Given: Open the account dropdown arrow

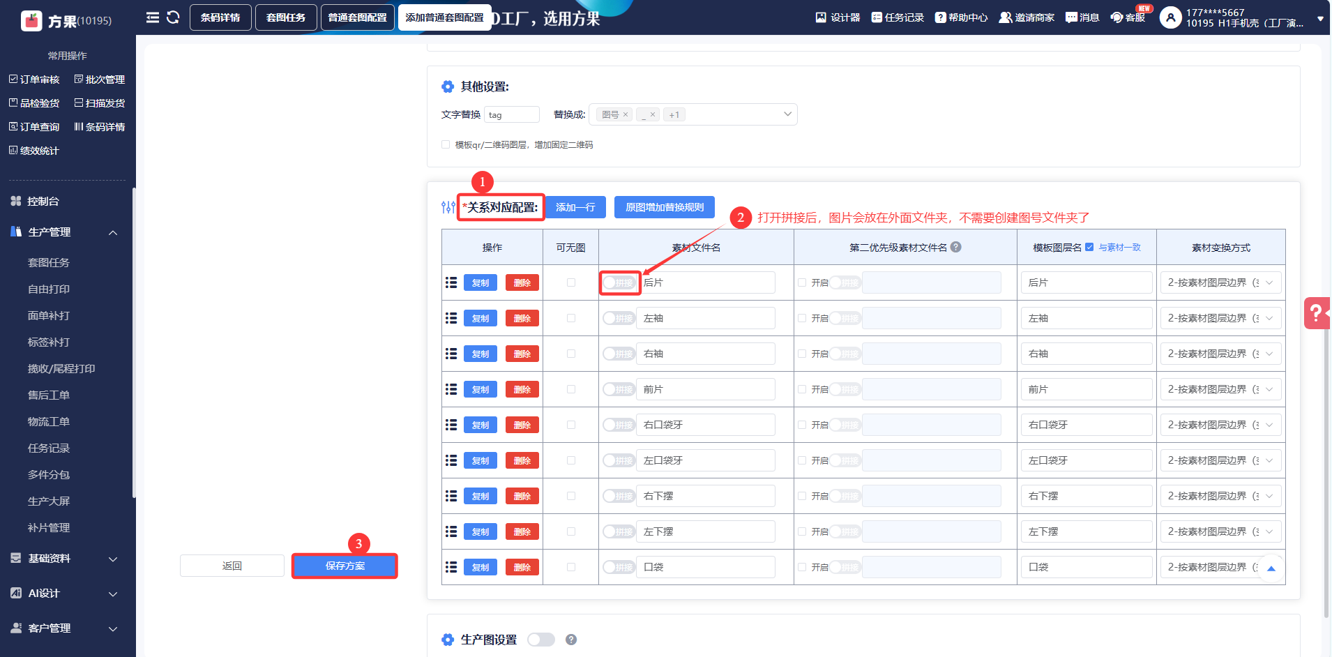Looking at the screenshot, I should pos(1320,19).
